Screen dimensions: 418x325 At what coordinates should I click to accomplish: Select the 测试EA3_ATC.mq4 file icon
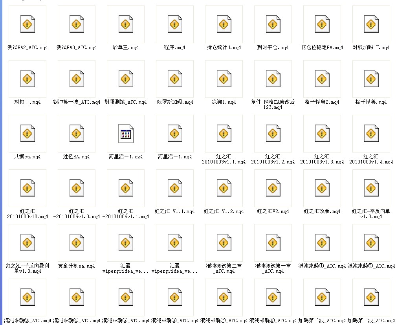click(77, 24)
